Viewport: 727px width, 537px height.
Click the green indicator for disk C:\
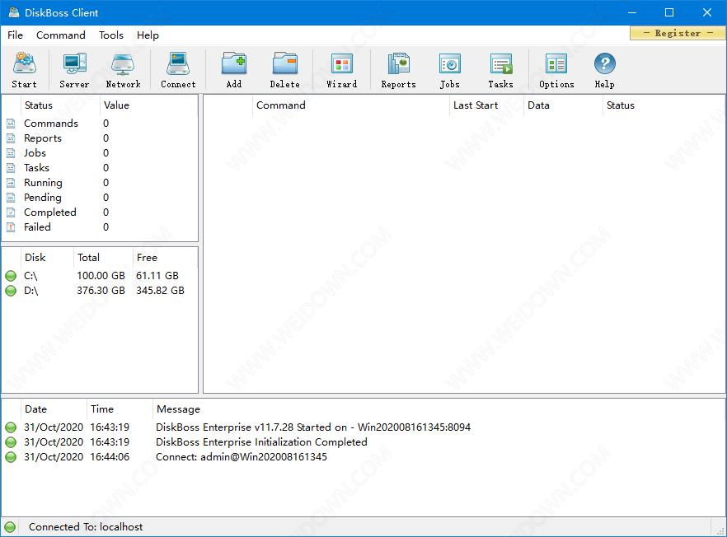pos(11,276)
